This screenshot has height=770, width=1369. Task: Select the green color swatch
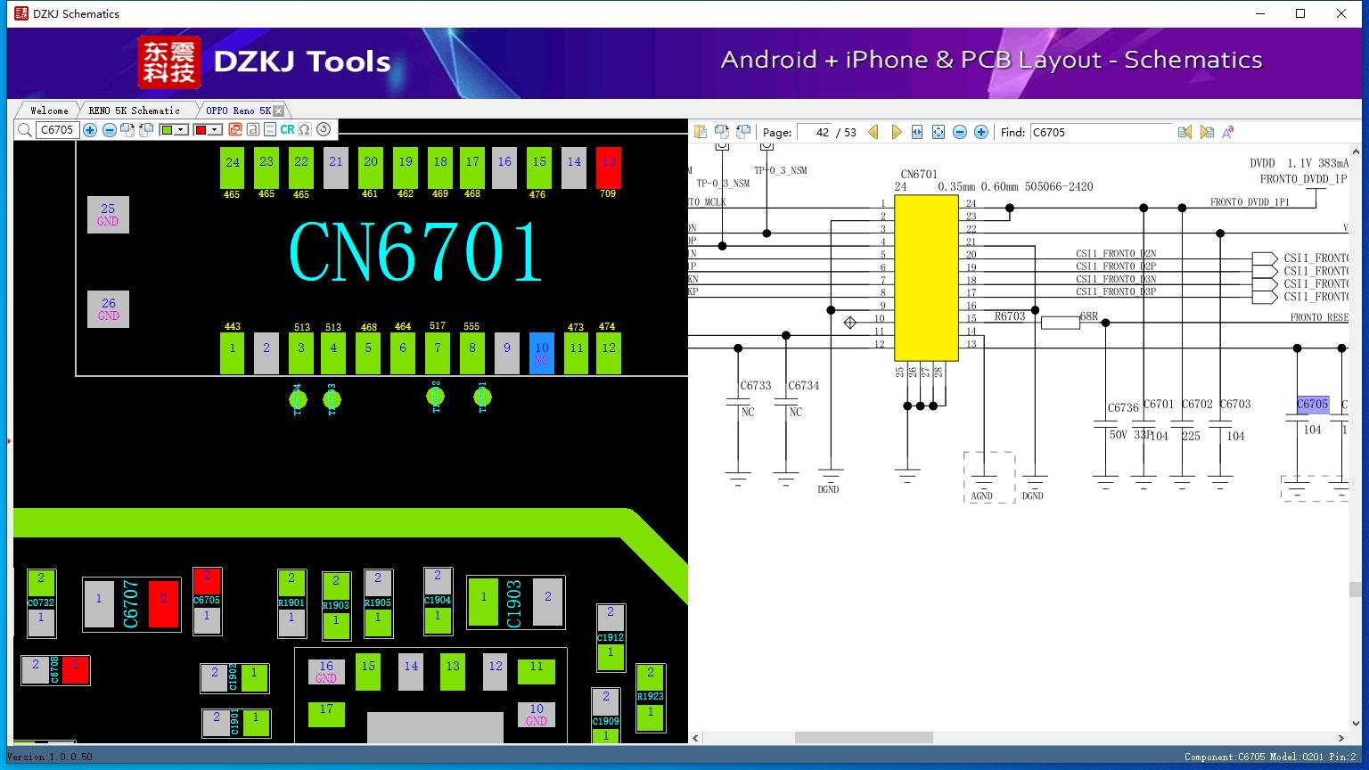click(x=167, y=130)
